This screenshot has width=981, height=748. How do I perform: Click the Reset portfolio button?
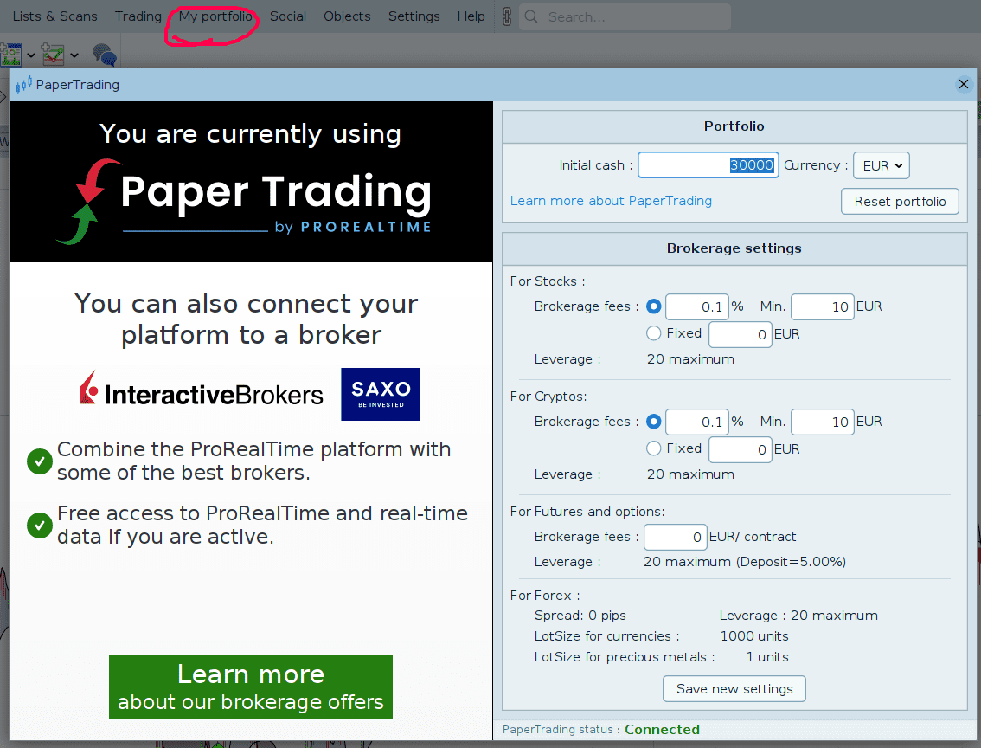tap(900, 202)
